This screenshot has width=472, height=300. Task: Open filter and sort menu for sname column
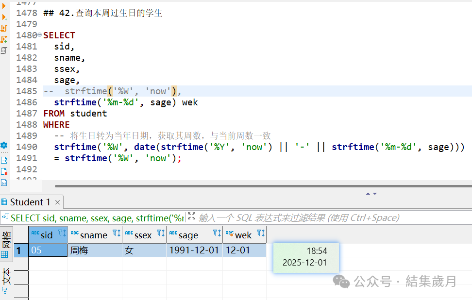117,233
